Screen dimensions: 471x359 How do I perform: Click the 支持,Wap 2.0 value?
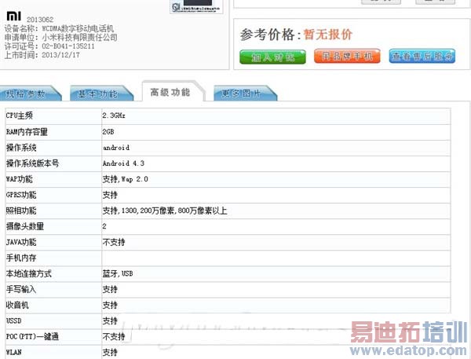click(126, 179)
